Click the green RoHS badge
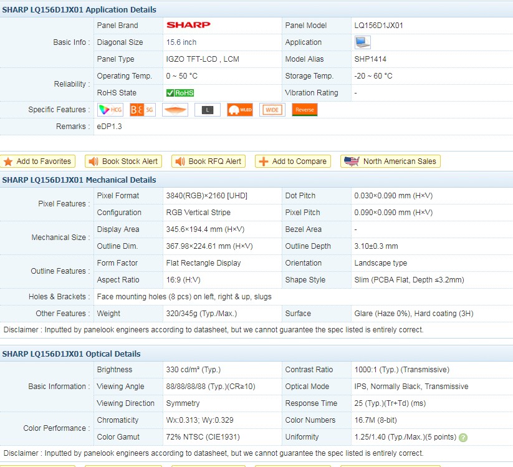The image size is (513, 467). point(180,93)
